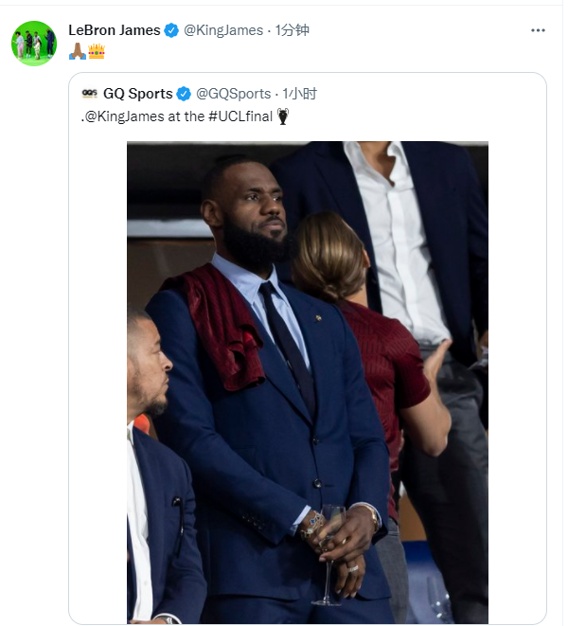Screen dimensions: 568x626
Task: Click the praying hands emoji in the tweet
Action: click(x=77, y=51)
